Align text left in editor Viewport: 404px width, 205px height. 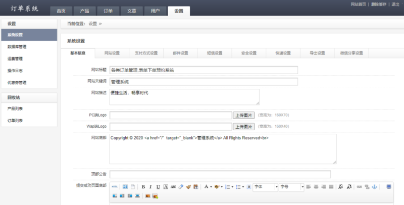pos(309,187)
